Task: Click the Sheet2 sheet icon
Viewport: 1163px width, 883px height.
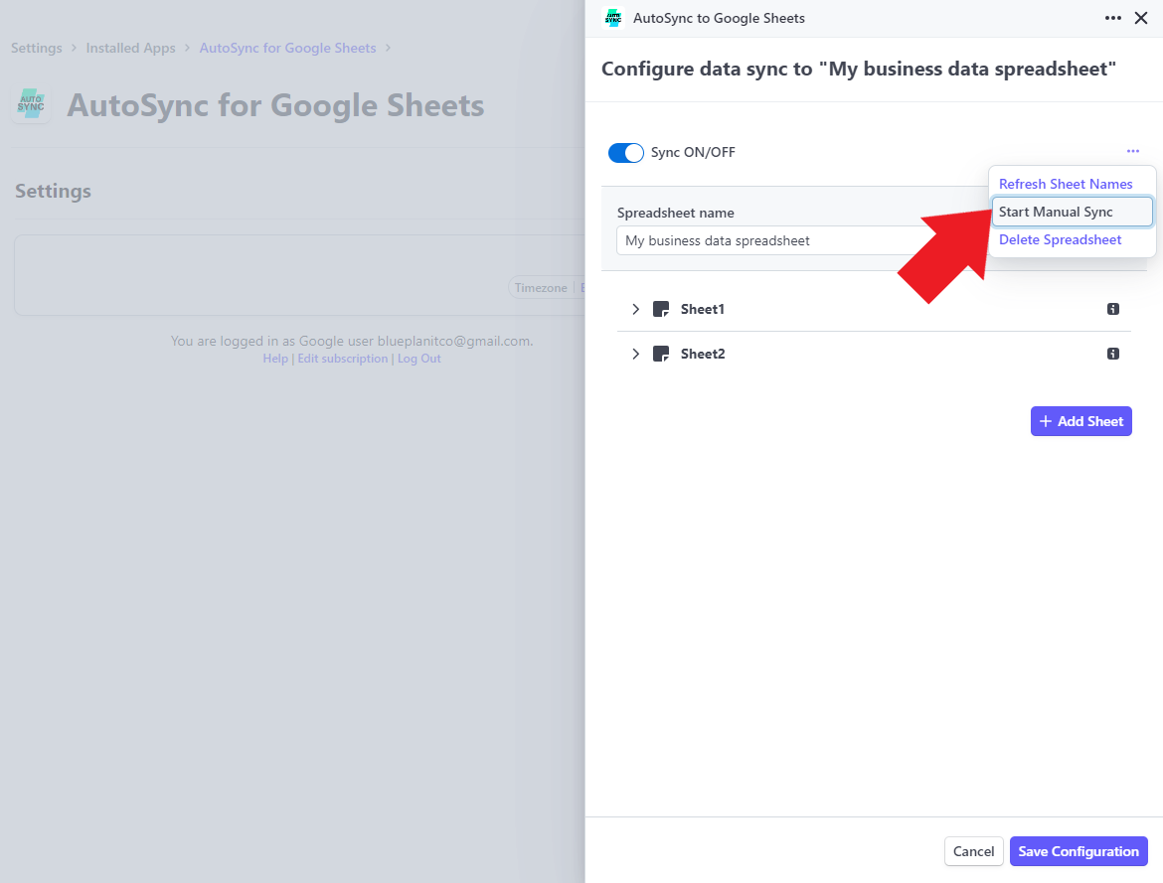Action: pos(661,354)
